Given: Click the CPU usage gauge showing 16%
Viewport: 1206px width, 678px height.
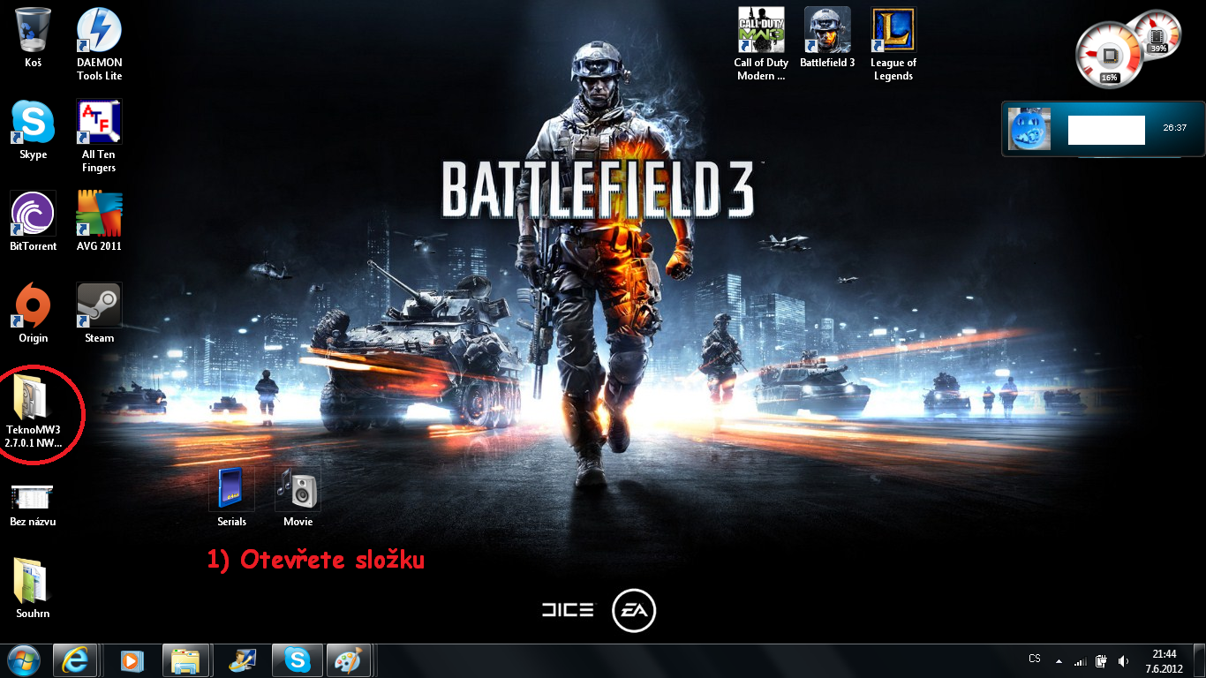Looking at the screenshot, I should pyautogui.click(x=1109, y=55).
